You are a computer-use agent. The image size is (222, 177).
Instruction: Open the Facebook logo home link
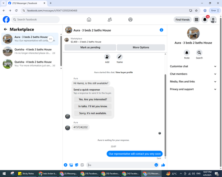(6, 20)
